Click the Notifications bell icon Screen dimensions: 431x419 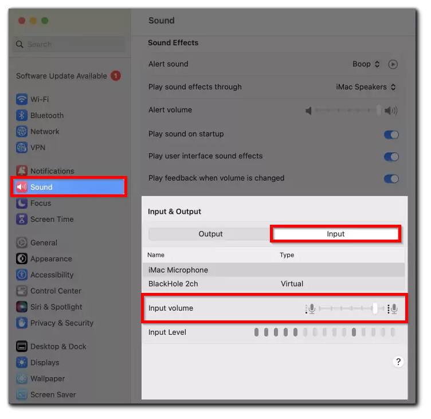tap(22, 171)
